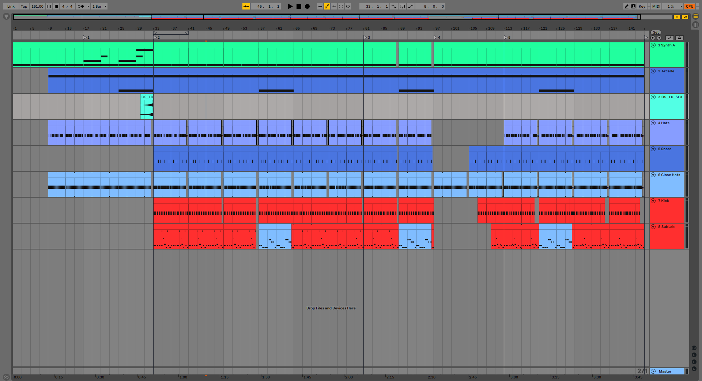
Task: Toggle the Follow playback button
Action: click(246, 6)
